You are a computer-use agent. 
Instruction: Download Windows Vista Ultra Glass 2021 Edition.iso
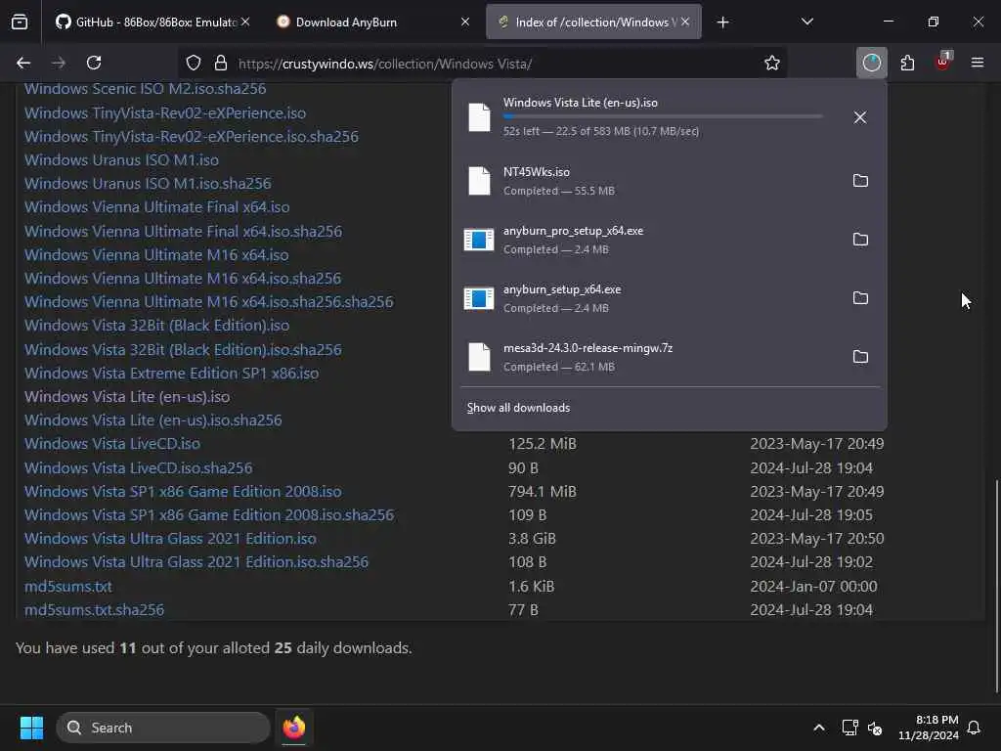[x=170, y=539]
